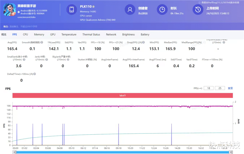Screen dimensions: 244x154
Task: Click the red label1 bar
Action: click(x=122, y=95)
